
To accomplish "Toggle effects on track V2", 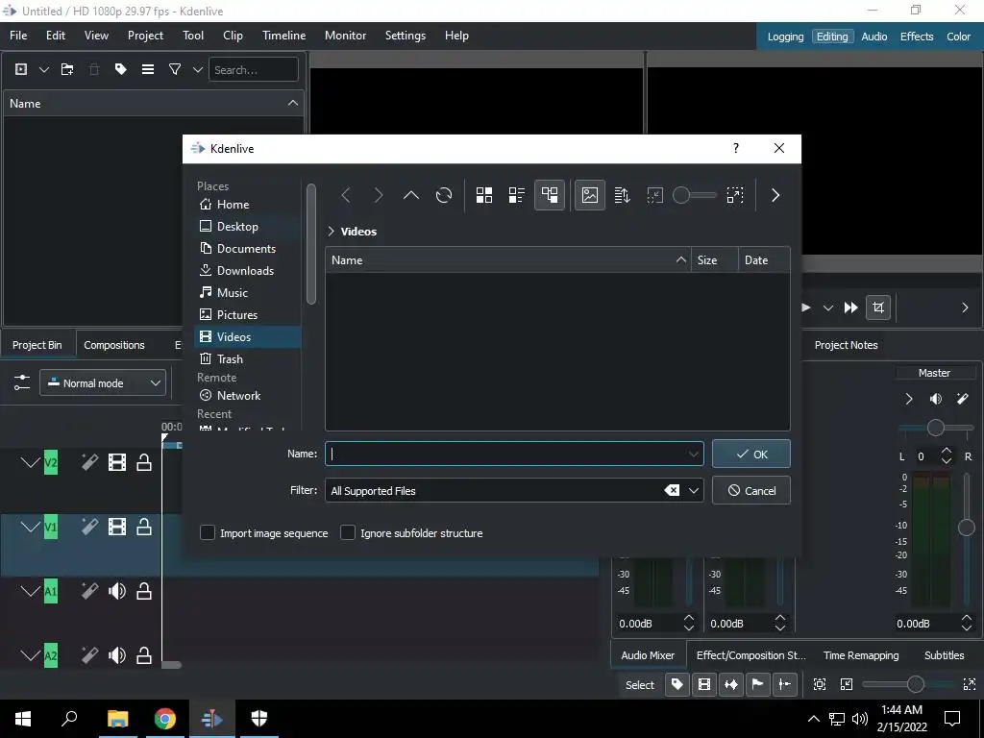I will (89, 462).
